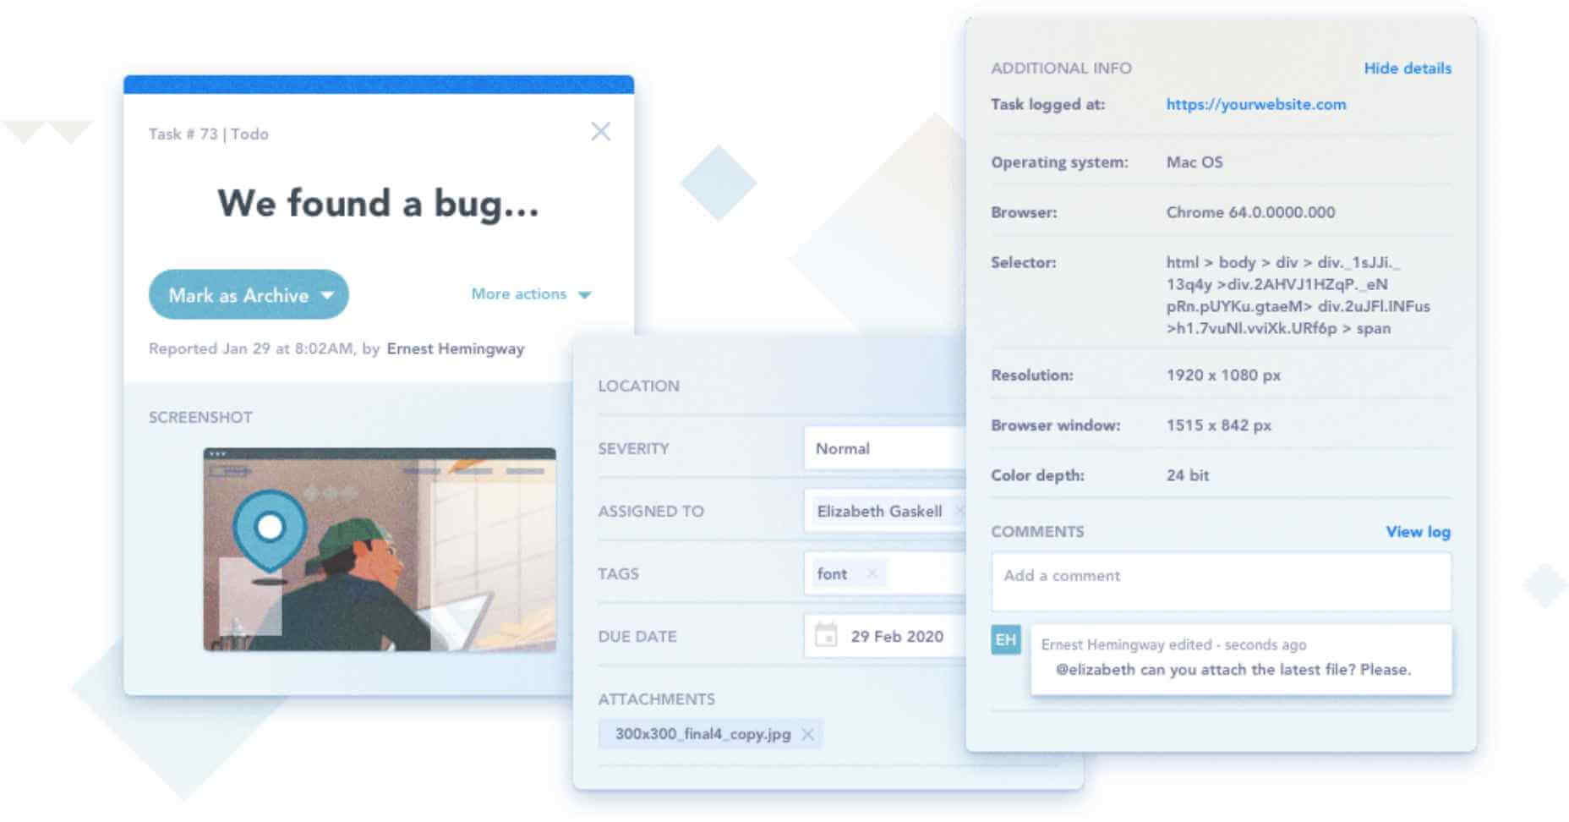This screenshot has height=822, width=1569.
Task: Click Ernest Hemingway's comment to Elizabeth
Action: (1233, 669)
